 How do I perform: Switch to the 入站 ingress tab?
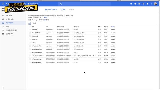(x=30, y=23)
